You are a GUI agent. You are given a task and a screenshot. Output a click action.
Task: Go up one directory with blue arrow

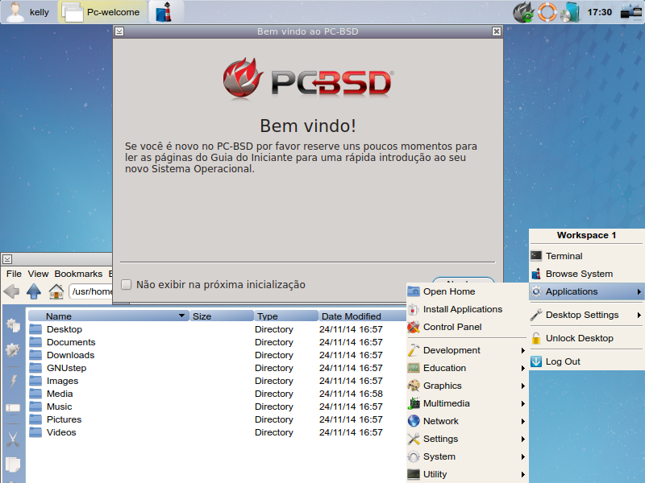tap(34, 291)
